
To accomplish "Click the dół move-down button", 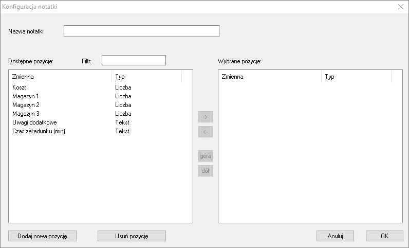I will [206, 171].
